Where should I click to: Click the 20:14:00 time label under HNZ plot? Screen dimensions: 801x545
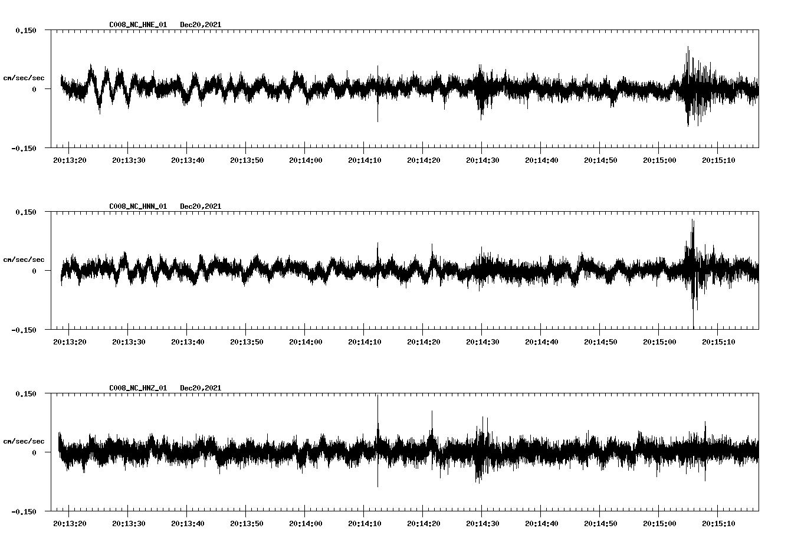(x=306, y=524)
